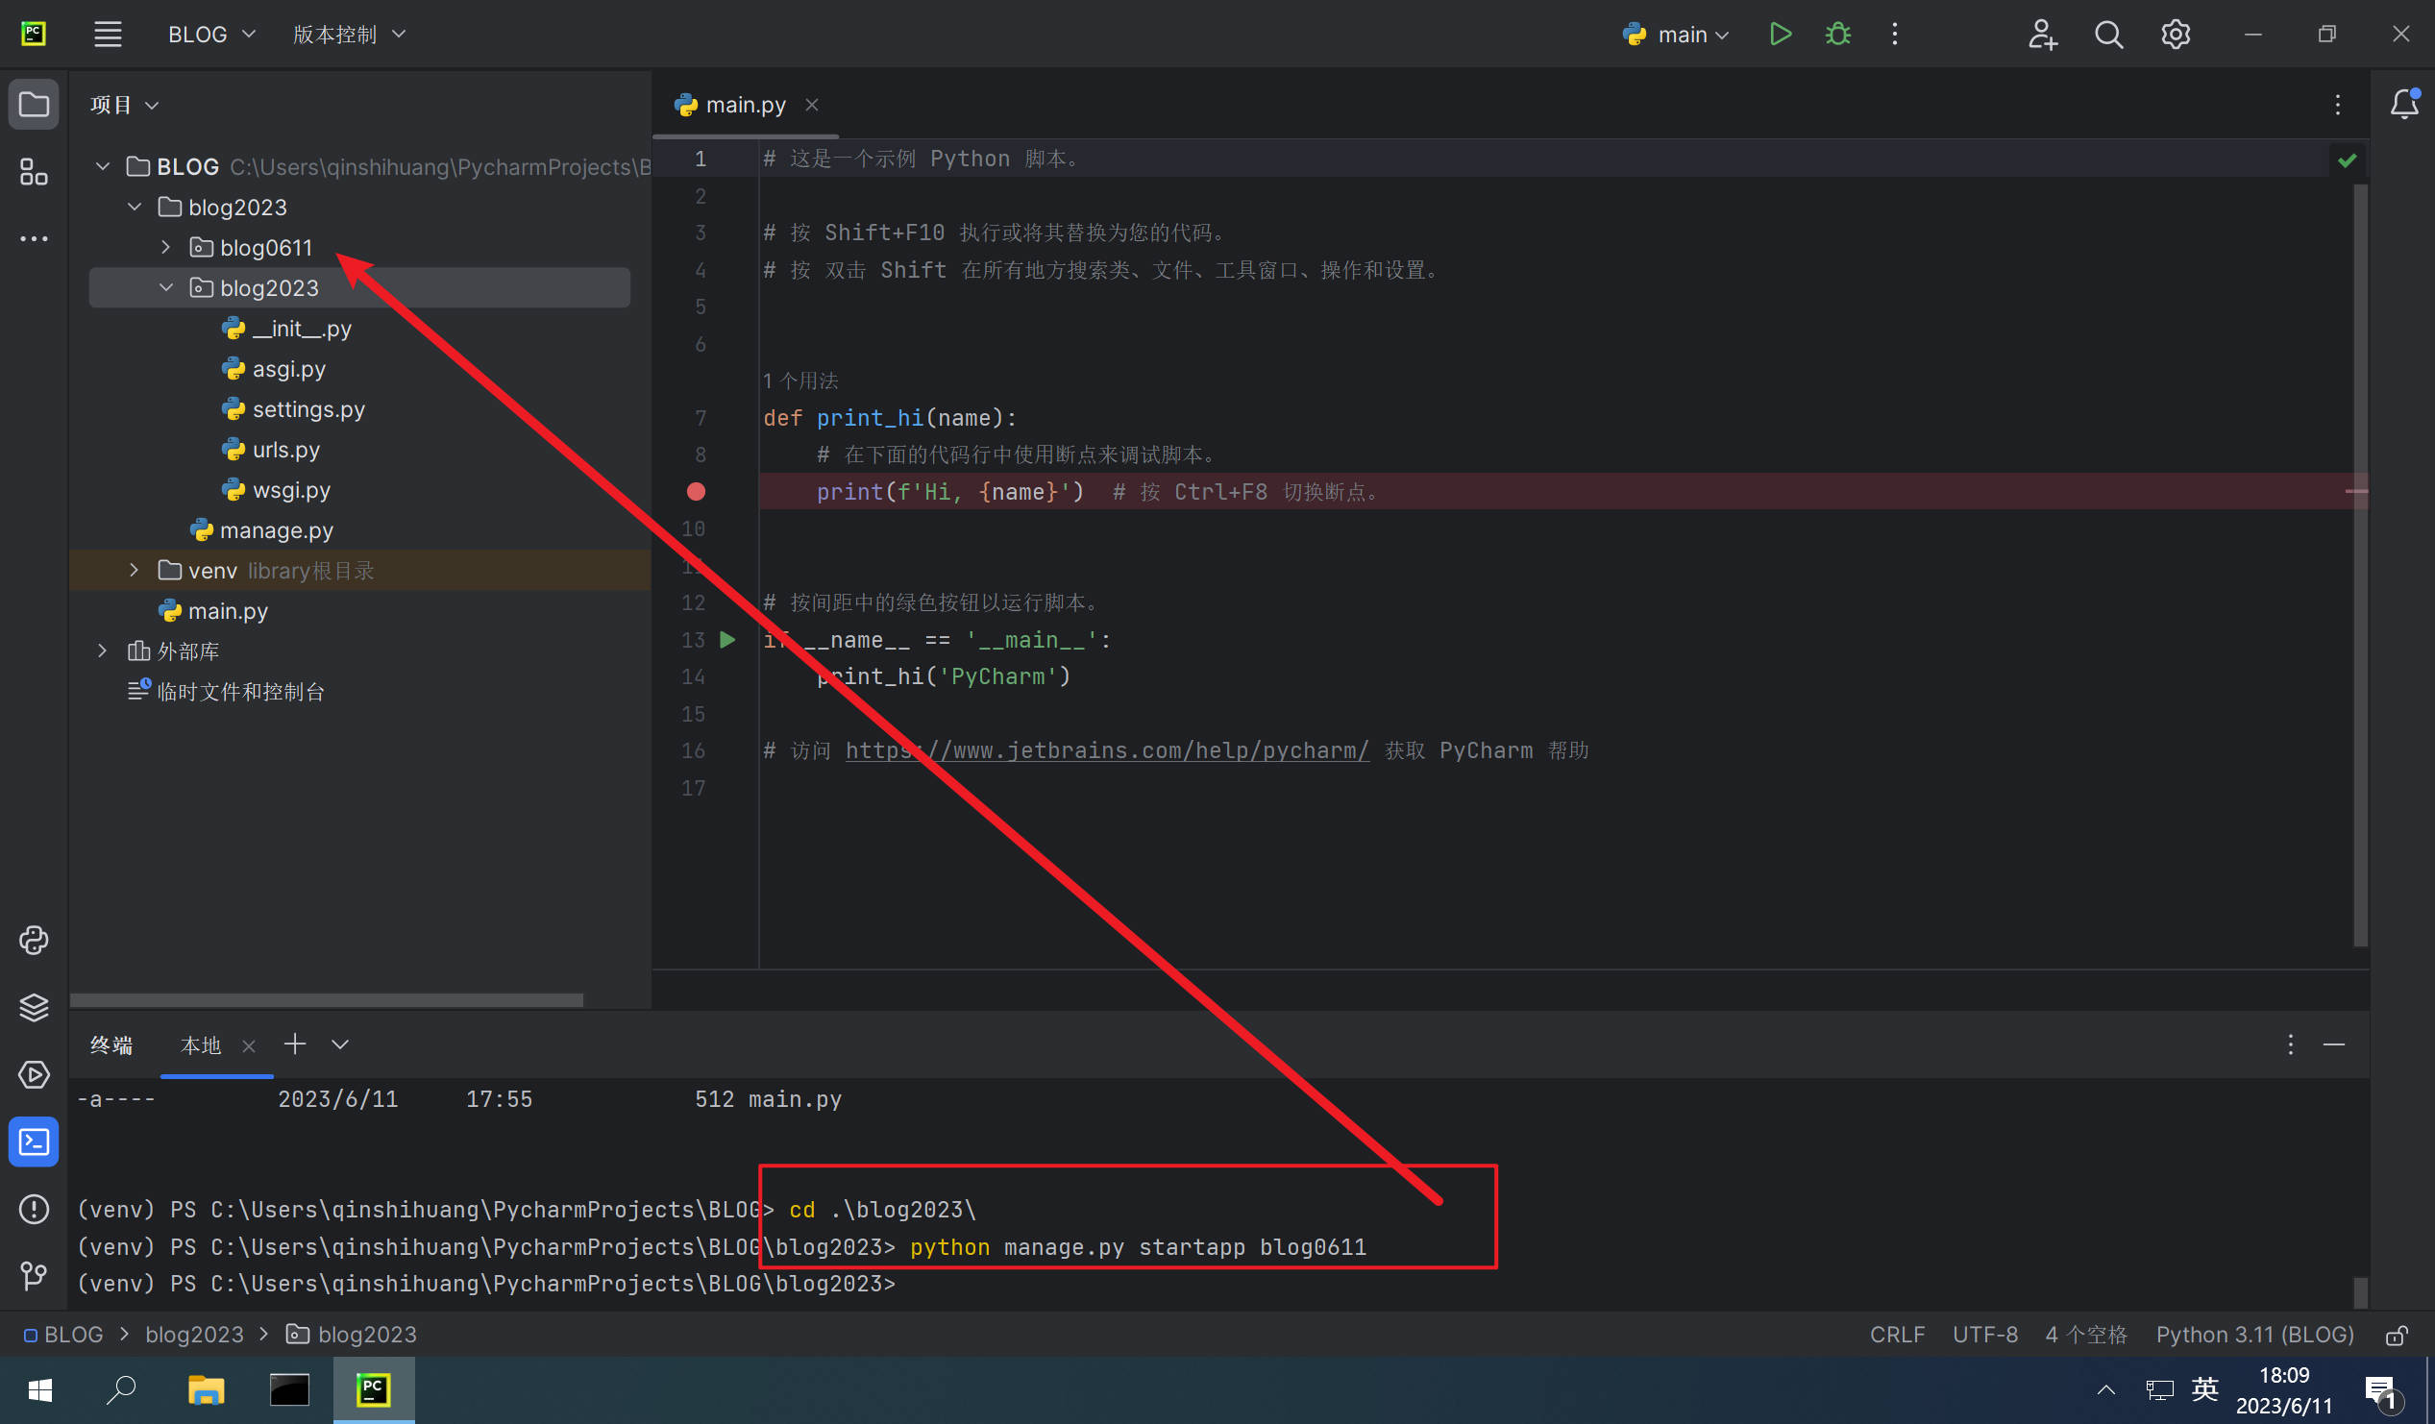Select urls.py file
This screenshot has width=2435, height=1424.
coord(285,450)
